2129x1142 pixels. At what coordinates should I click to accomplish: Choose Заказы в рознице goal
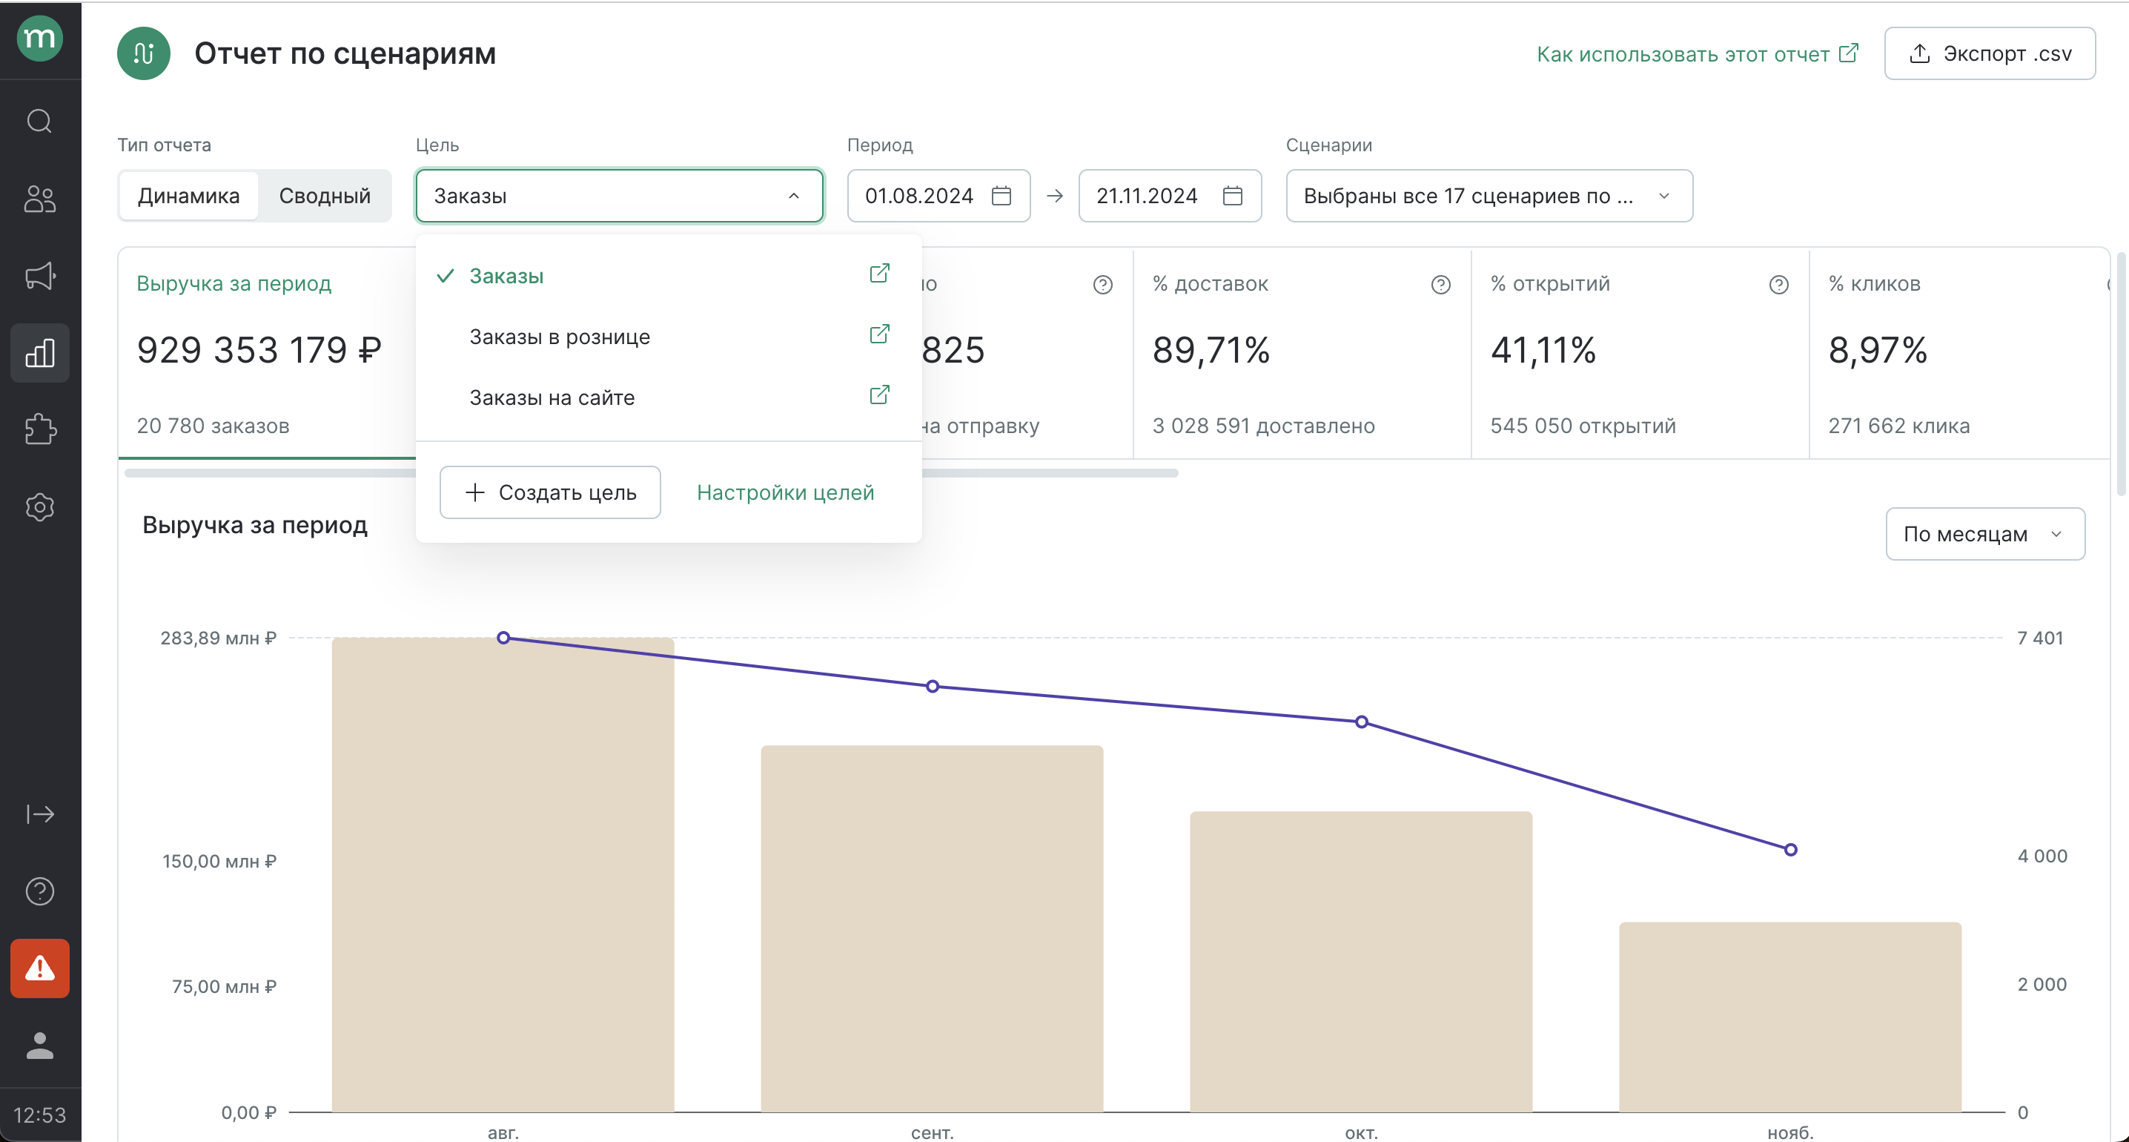pos(668,337)
